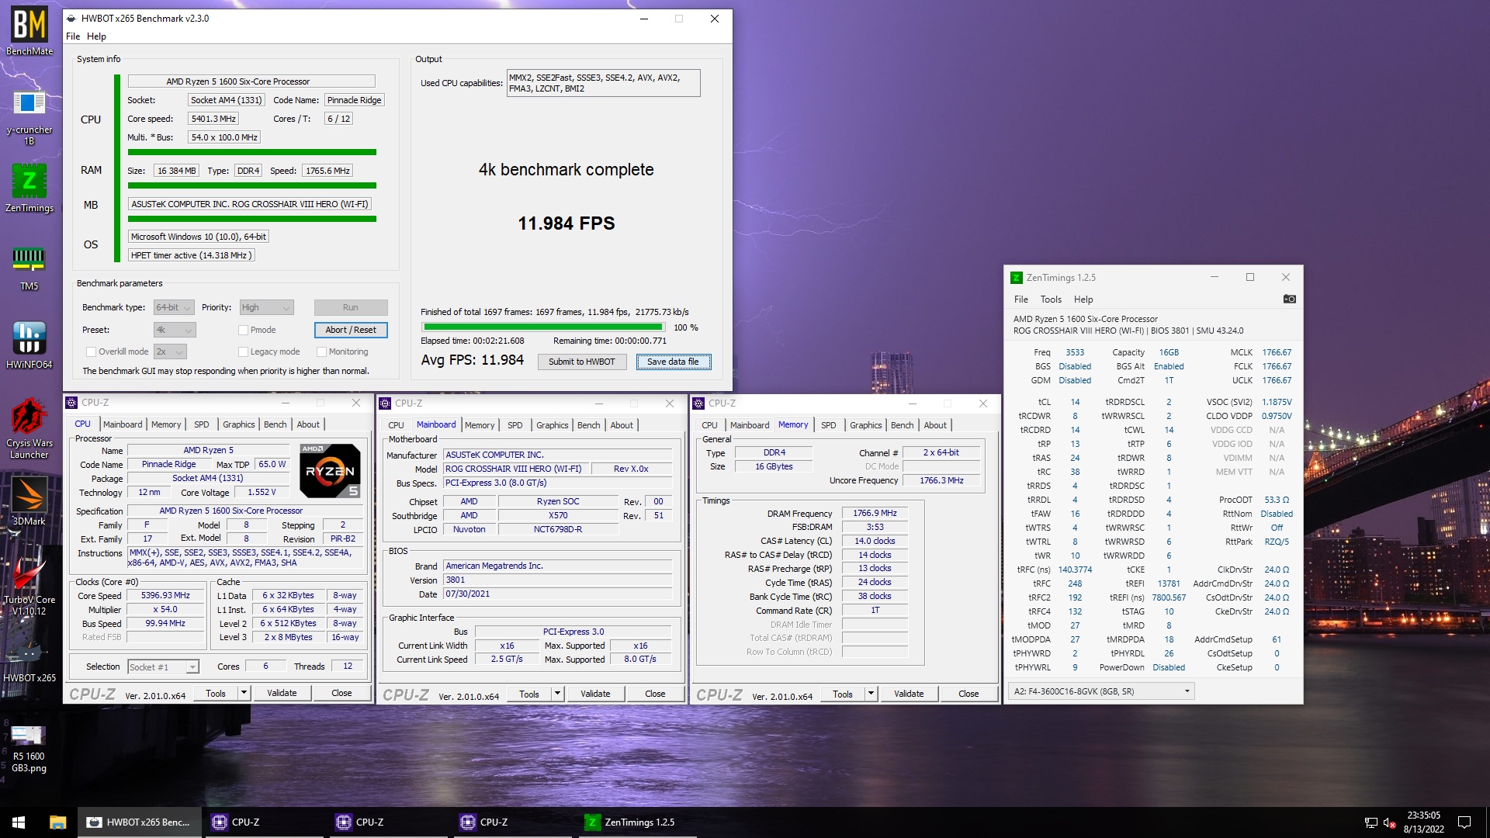Screen dimensions: 1490x838
Task: Click the Save data file button
Action: (673, 362)
